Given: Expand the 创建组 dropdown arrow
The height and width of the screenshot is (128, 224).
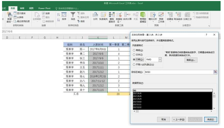Looking at the screenshot, I should pos(170,22).
